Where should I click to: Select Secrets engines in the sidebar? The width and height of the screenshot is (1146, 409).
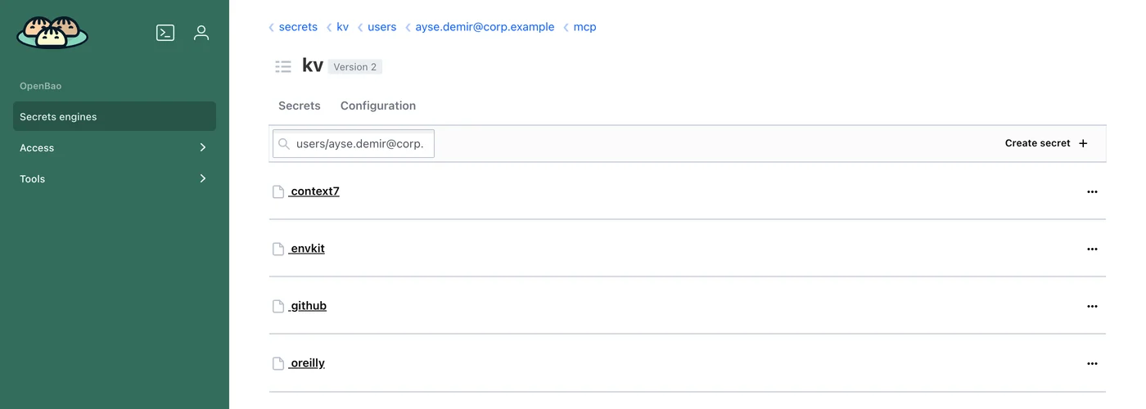[x=115, y=116]
